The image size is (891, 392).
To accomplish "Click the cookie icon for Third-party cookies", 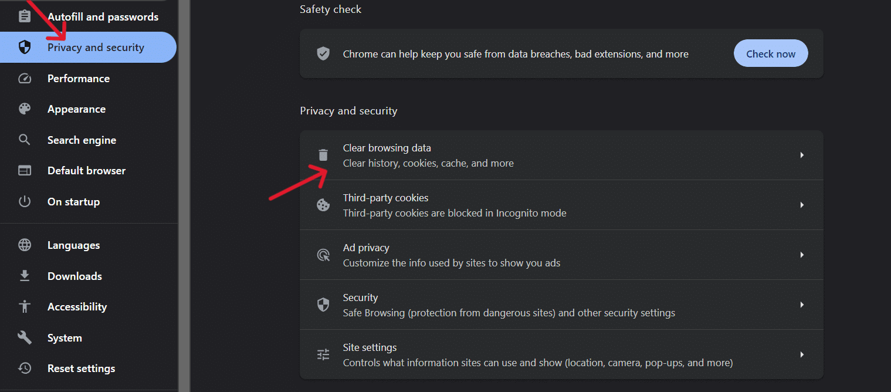I will click(323, 205).
